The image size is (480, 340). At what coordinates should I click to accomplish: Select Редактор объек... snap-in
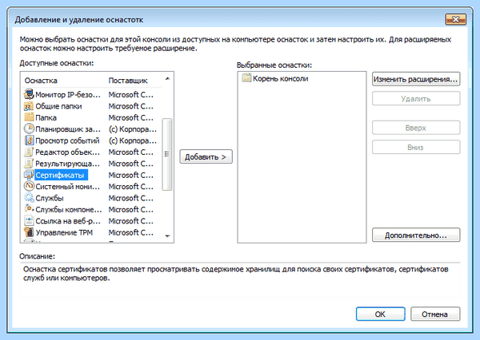68,152
